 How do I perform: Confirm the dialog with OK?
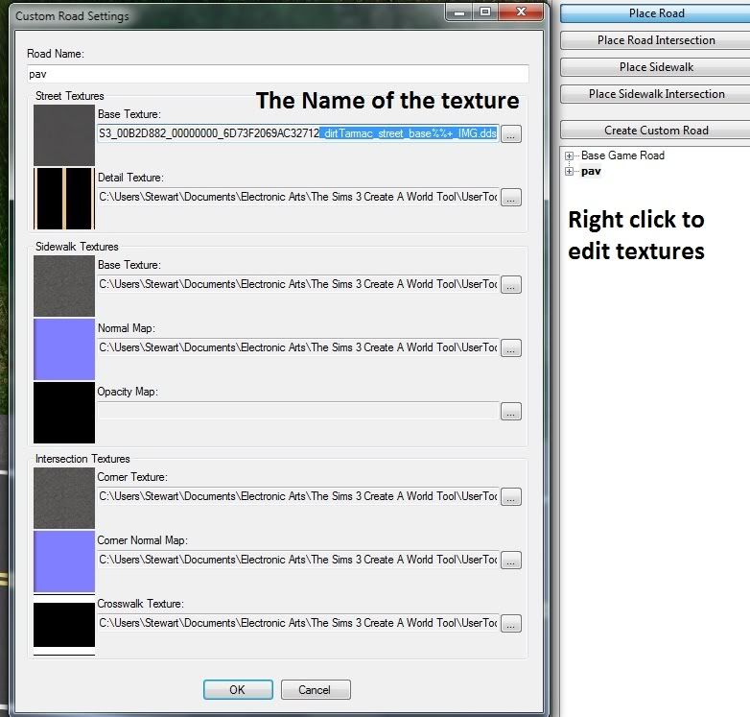(237, 689)
